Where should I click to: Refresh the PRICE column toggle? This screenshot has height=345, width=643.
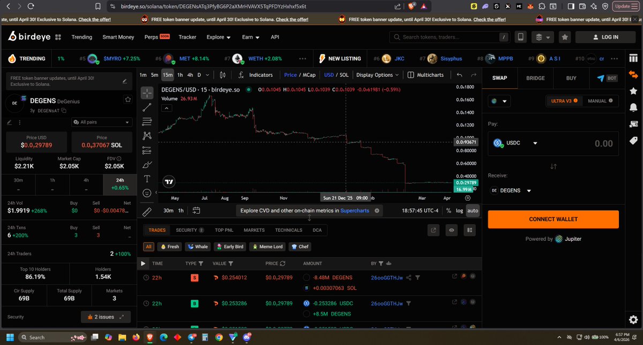(282, 264)
